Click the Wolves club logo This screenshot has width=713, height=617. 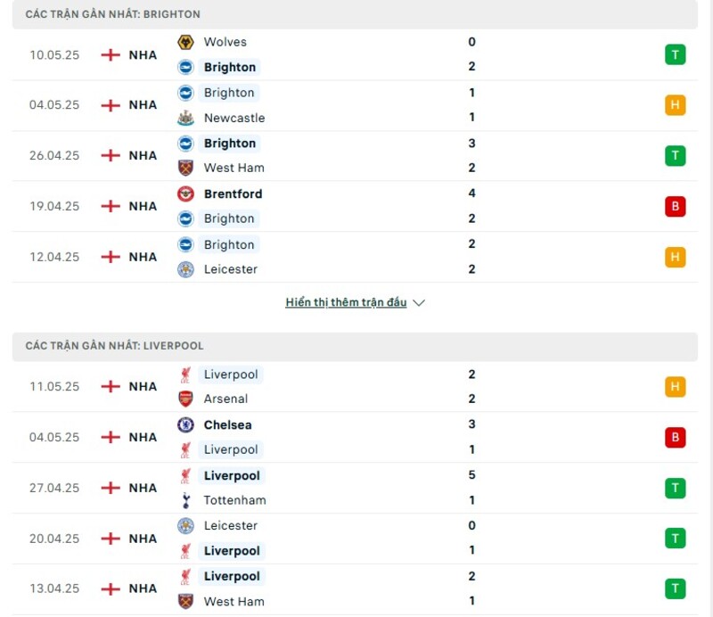185,42
